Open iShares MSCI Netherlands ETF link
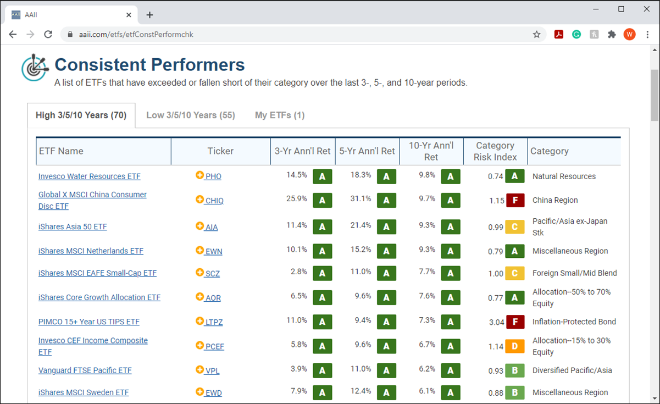The image size is (660, 404). click(91, 251)
